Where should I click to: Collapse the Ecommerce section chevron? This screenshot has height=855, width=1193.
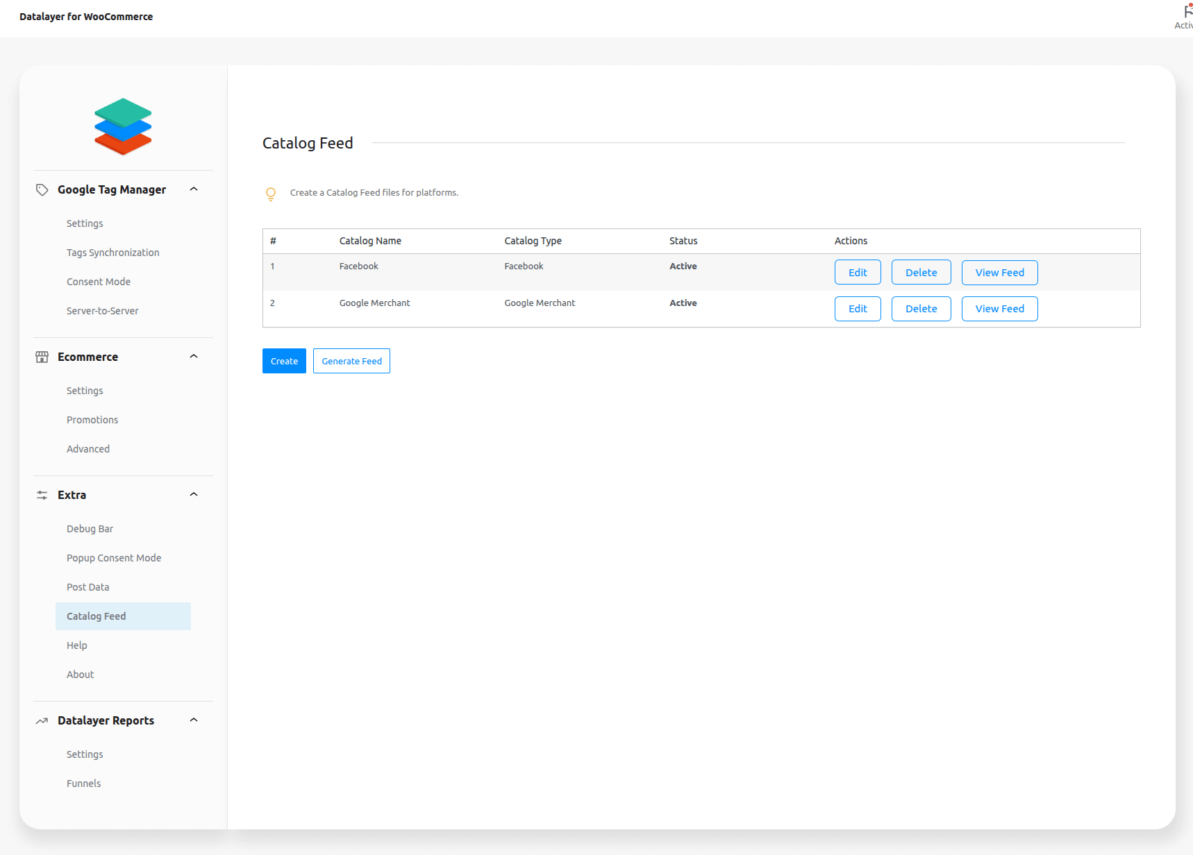(x=194, y=357)
